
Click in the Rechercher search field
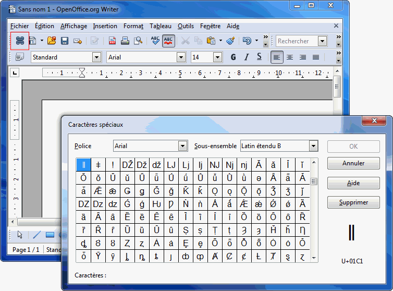pos(297,41)
